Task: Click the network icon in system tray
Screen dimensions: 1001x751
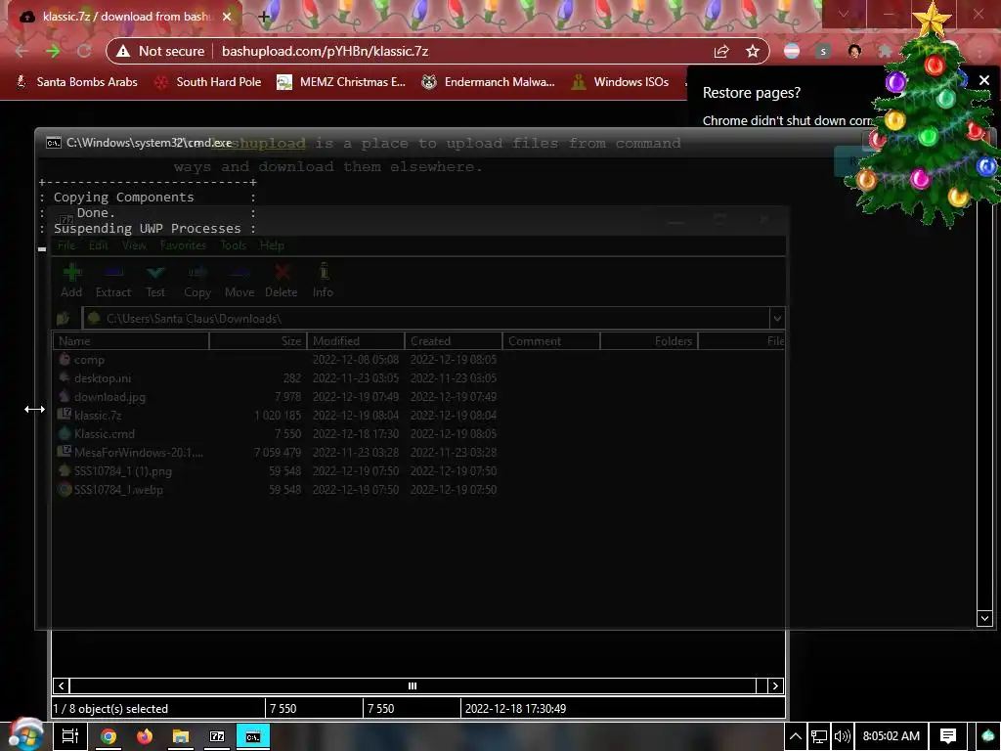Action: (x=819, y=736)
